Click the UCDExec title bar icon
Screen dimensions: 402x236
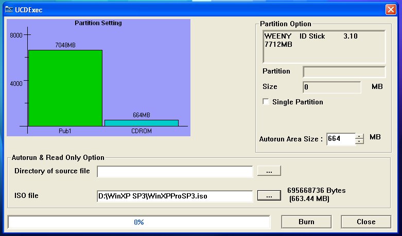point(9,10)
